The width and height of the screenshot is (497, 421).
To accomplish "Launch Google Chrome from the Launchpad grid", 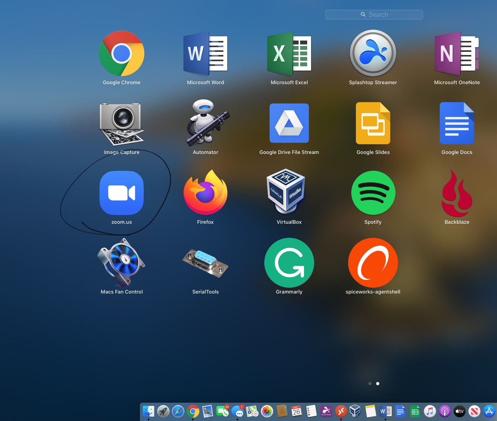I will pos(122,54).
